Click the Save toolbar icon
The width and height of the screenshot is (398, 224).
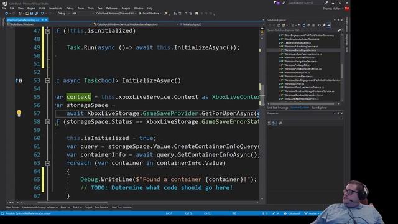32,14
